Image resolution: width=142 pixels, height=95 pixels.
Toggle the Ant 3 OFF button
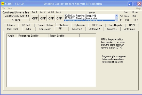tap(51, 18)
